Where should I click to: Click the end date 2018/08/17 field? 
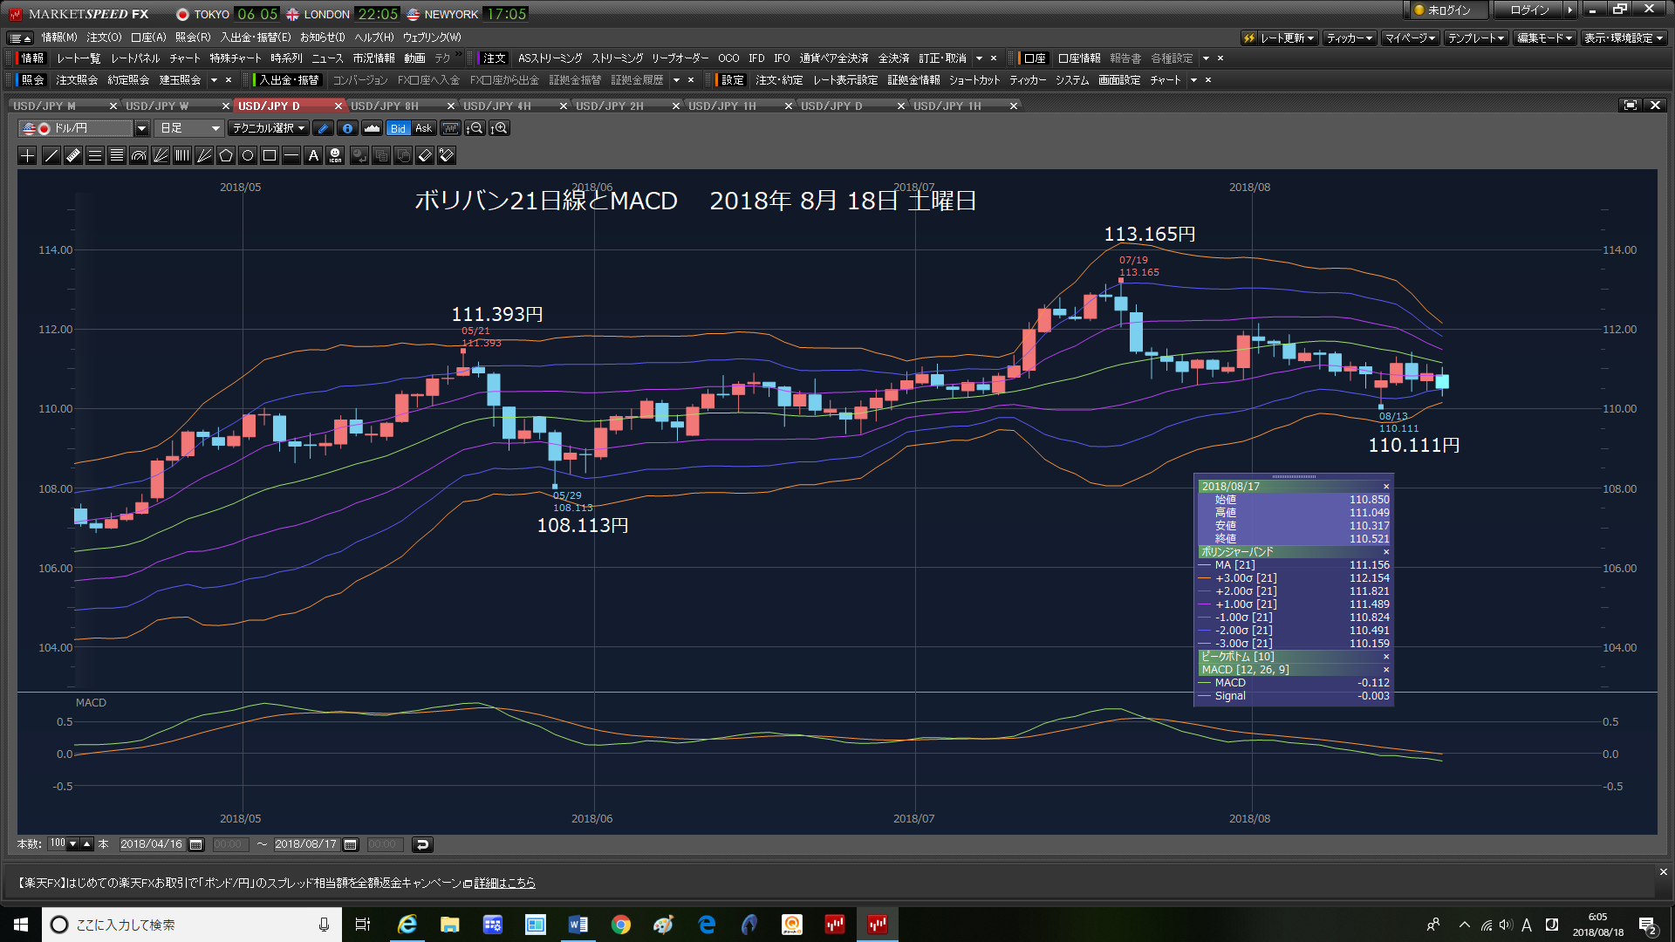(306, 844)
